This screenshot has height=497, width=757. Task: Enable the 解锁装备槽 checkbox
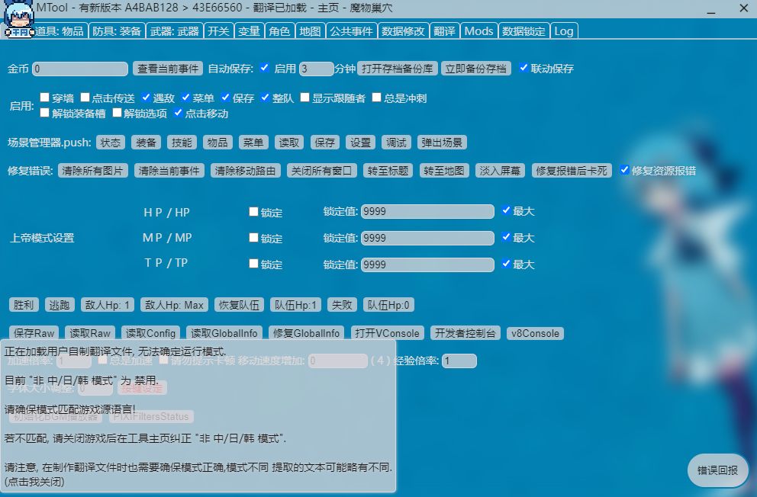coord(44,113)
